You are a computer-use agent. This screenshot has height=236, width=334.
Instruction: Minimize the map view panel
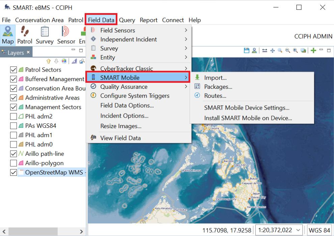321,50
